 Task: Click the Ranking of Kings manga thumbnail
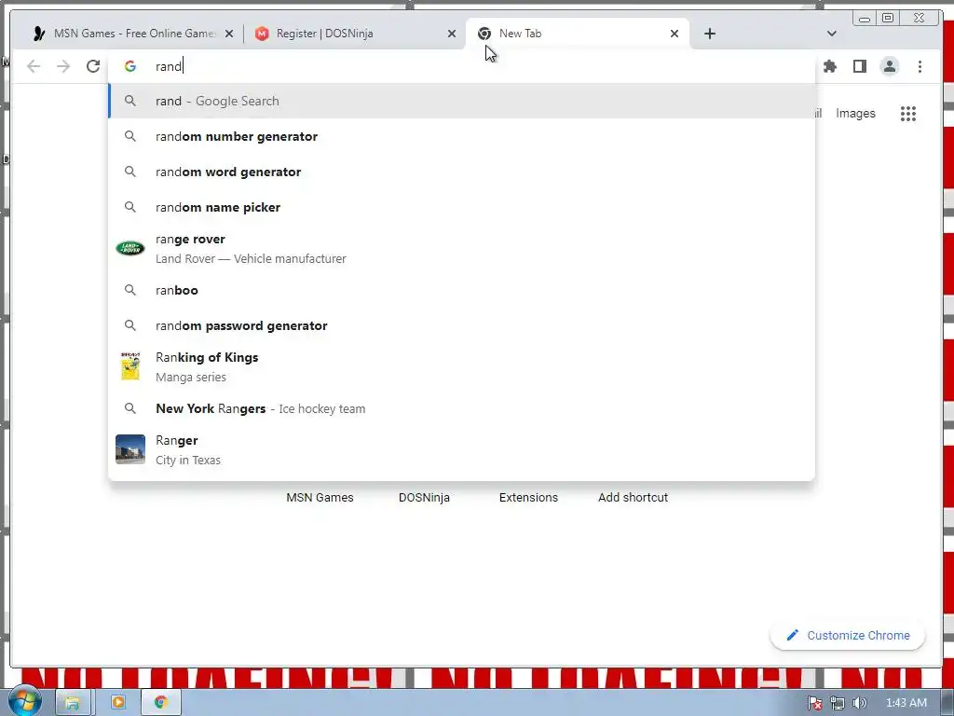[x=130, y=366]
